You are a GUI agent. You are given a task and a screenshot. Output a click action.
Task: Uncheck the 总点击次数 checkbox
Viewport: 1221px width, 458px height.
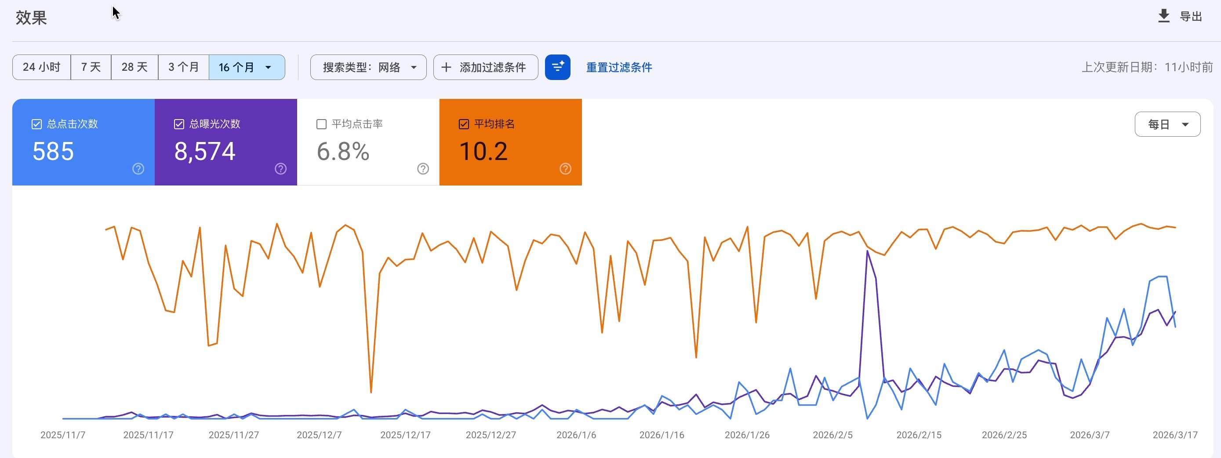pyautogui.click(x=36, y=124)
